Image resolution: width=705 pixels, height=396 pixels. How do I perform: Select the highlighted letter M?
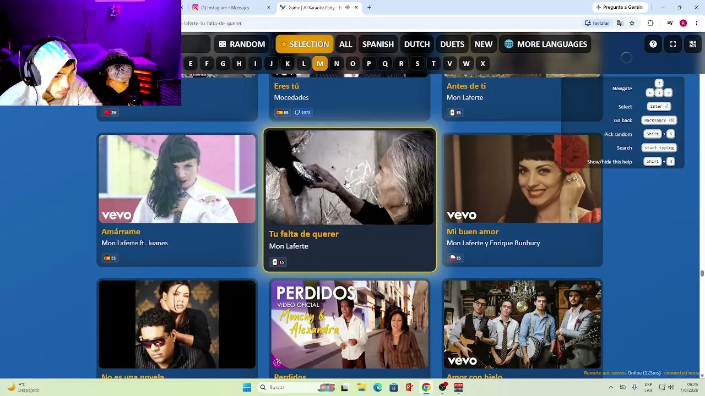[320, 64]
